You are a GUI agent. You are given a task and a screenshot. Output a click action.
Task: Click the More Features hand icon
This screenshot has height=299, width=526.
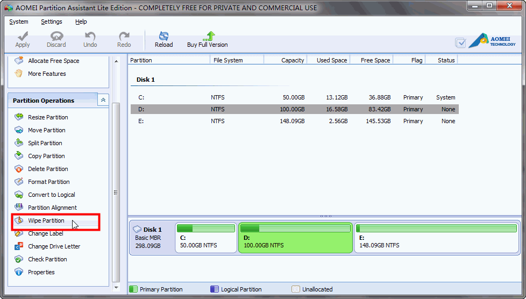click(19, 74)
